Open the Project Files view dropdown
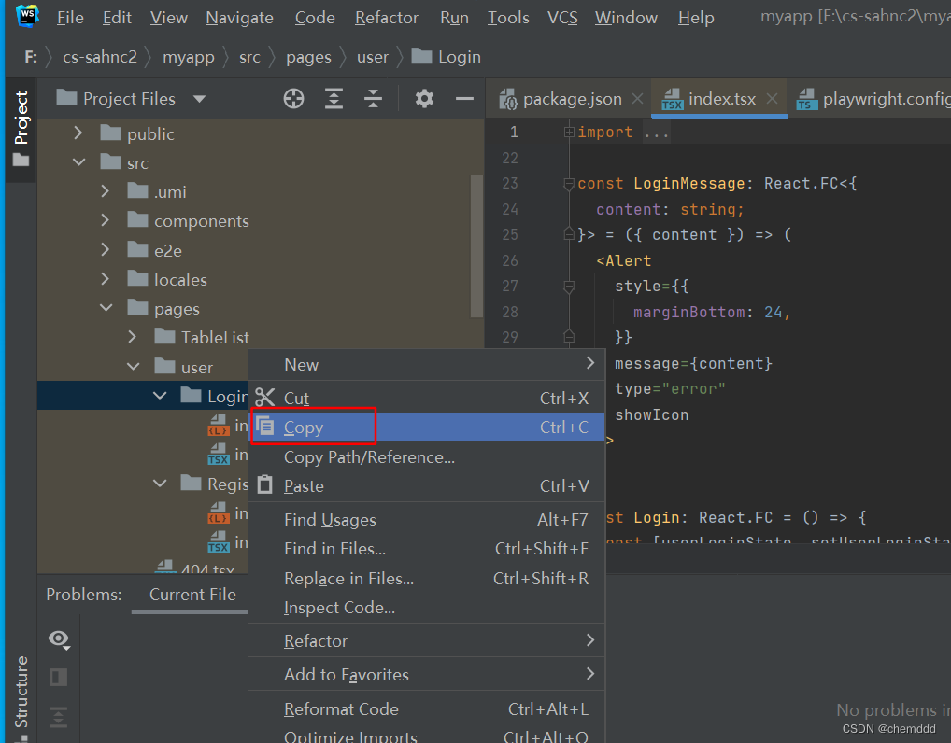The width and height of the screenshot is (951, 743). click(x=199, y=99)
